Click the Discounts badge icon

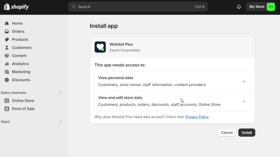[x=7, y=80]
